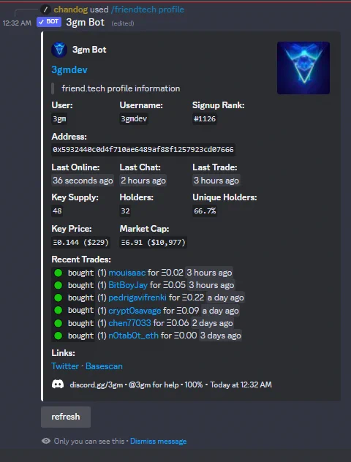This screenshot has height=462, width=351.
Task: Click the '36 seconds ago' last online timestamp
Action: click(x=83, y=181)
